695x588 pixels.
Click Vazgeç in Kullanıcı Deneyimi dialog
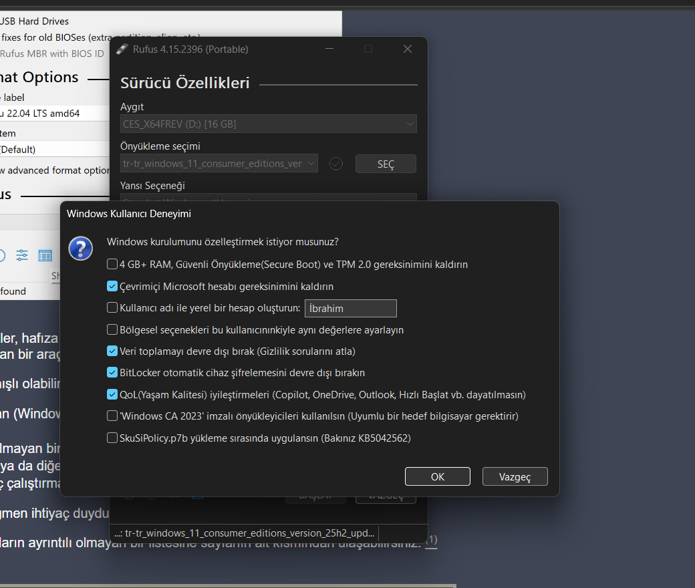point(515,476)
